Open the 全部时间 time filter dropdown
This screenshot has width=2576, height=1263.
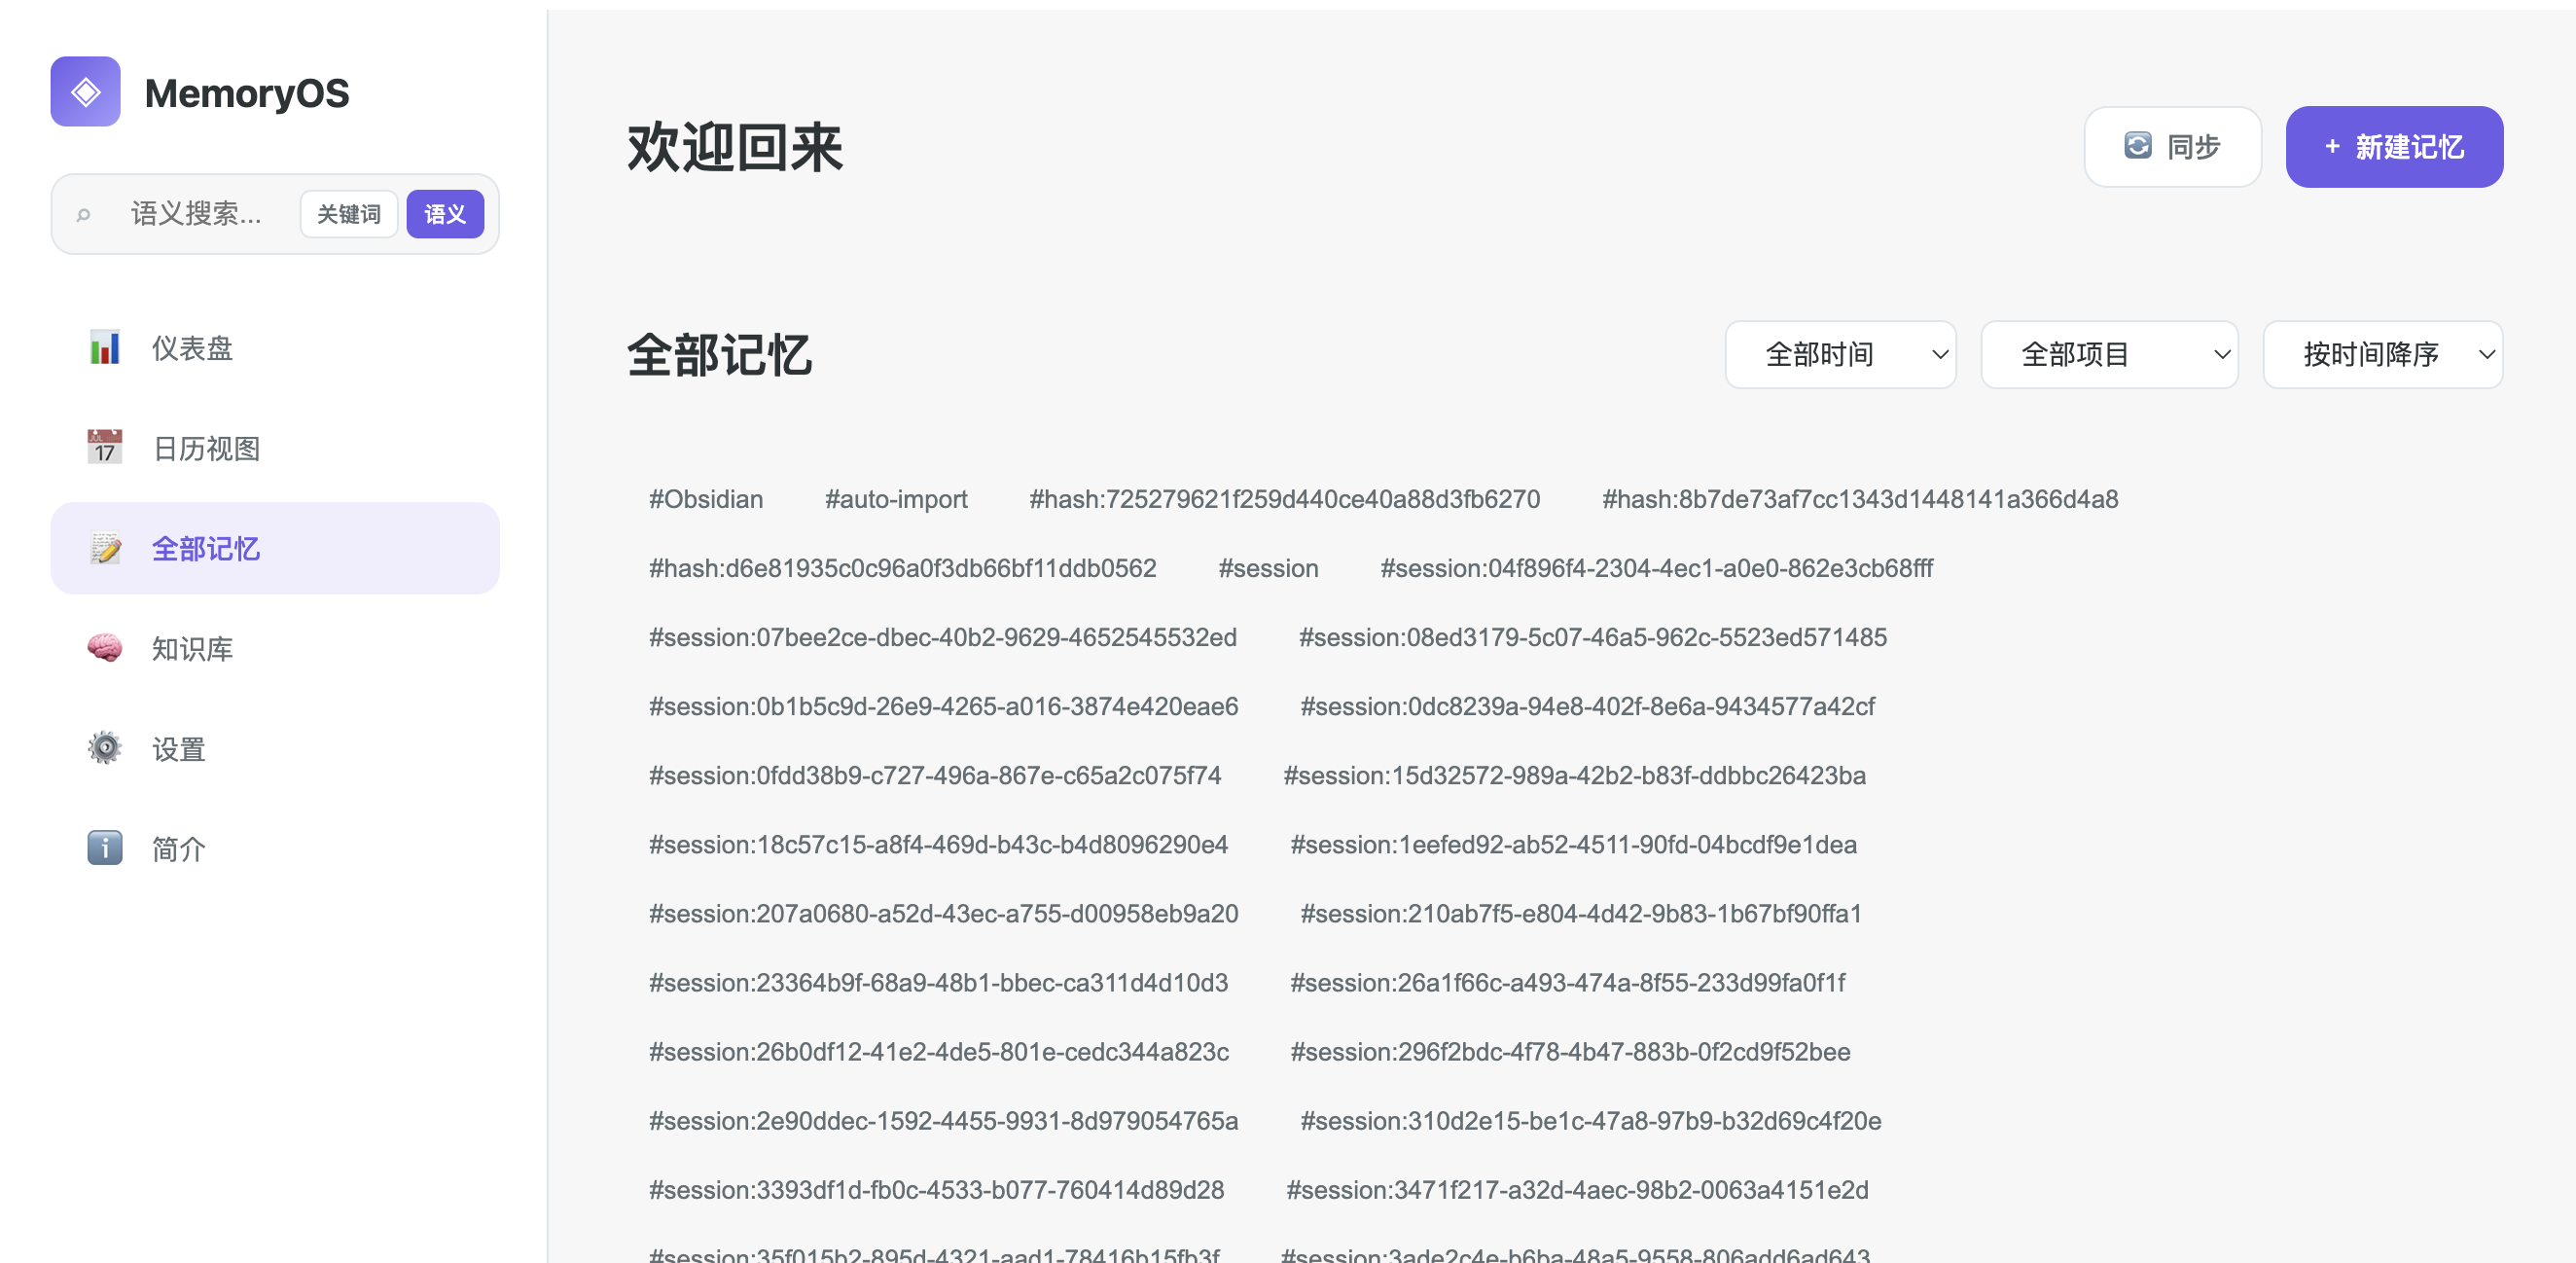pos(1839,354)
